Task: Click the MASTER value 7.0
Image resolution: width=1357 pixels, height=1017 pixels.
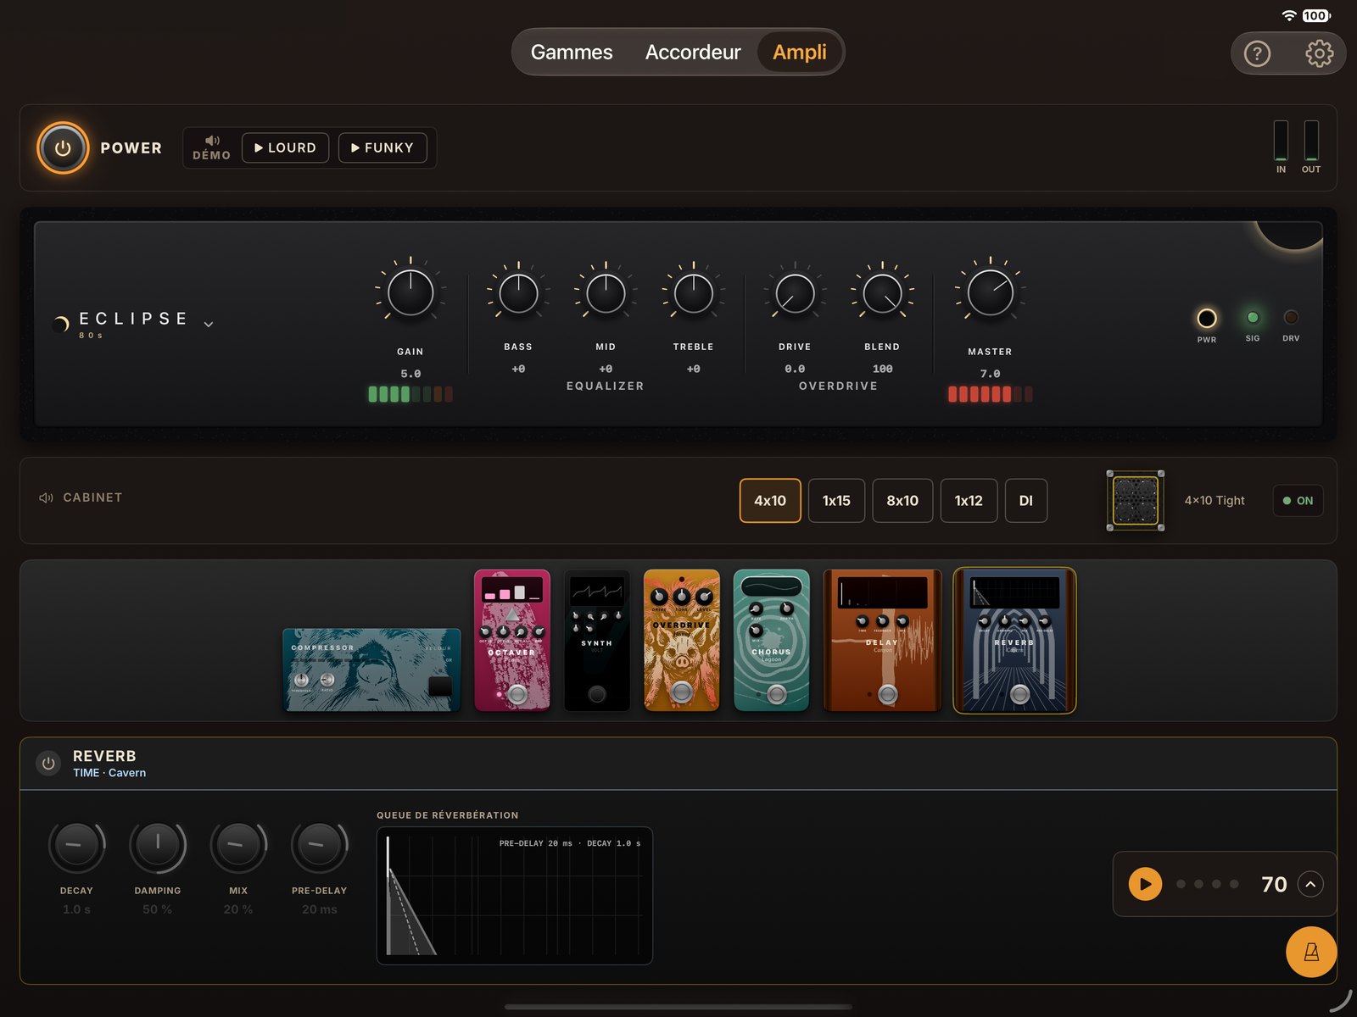Action: [991, 374]
